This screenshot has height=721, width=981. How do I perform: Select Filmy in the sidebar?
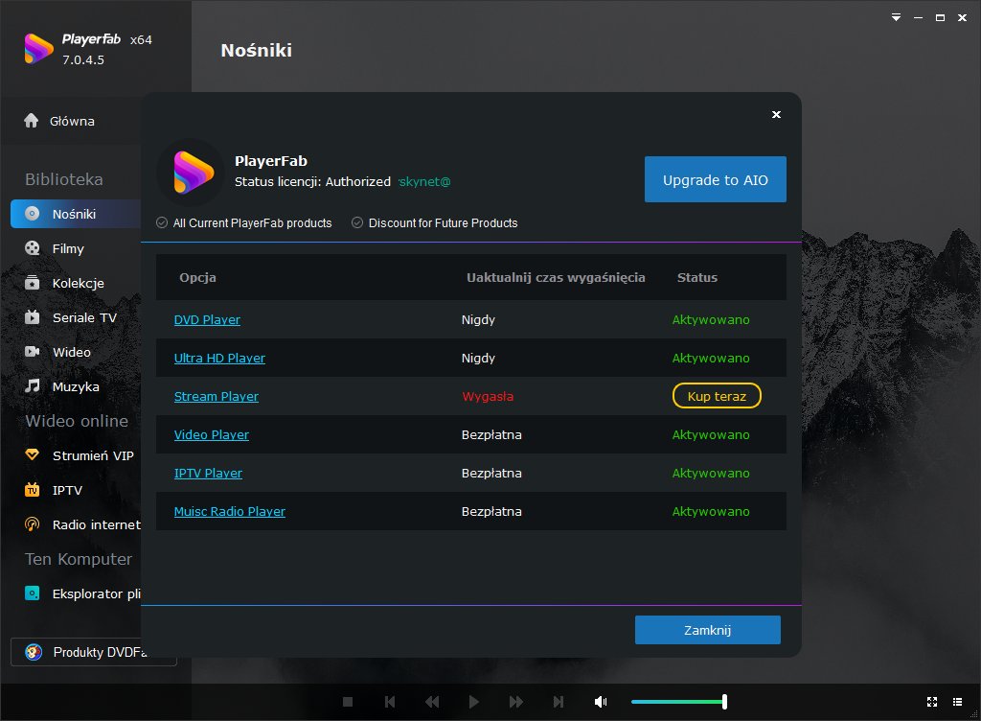pyautogui.click(x=68, y=248)
